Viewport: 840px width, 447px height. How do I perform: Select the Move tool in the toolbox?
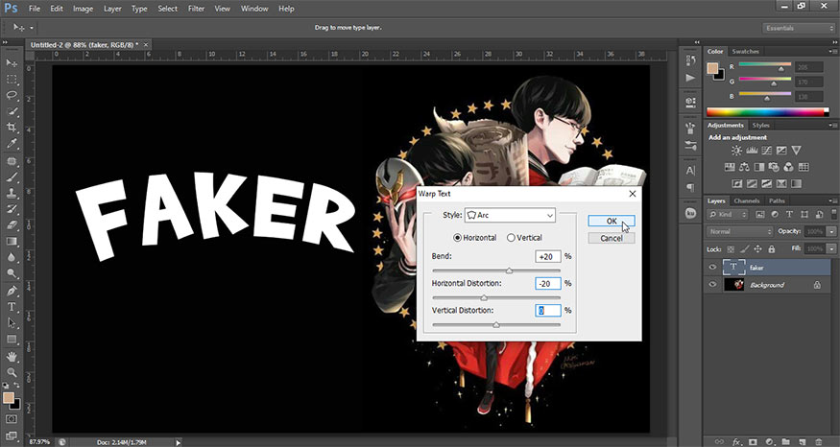point(12,63)
